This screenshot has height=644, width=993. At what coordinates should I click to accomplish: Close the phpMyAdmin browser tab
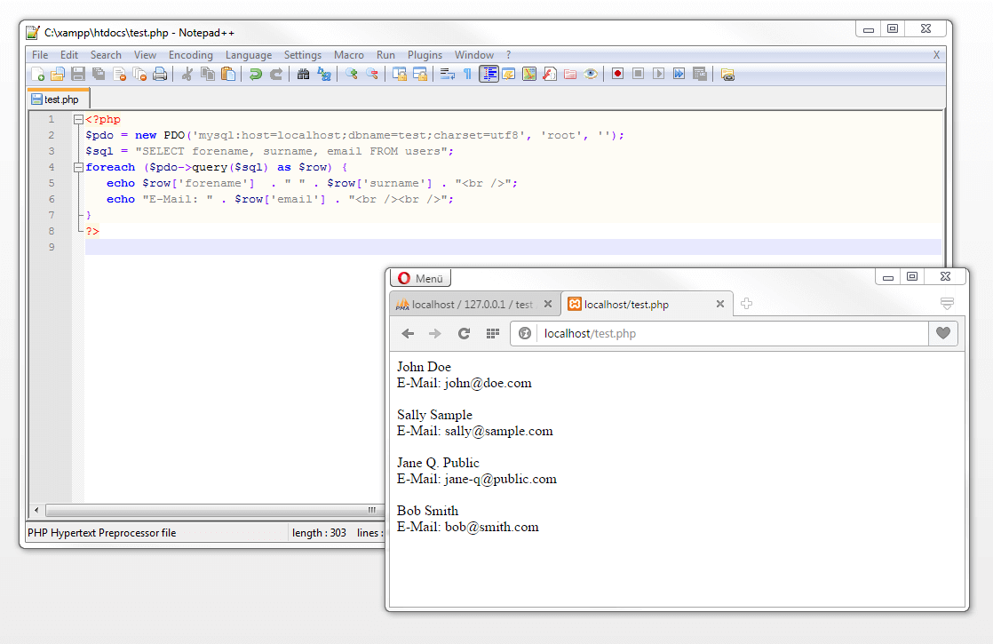point(548,304)
